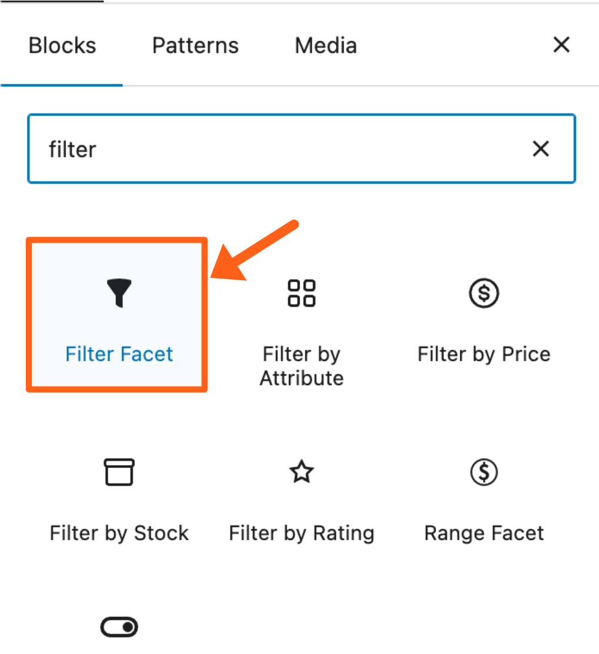
Task: Switch to the Media tab
Action: (x=325, y=46)
